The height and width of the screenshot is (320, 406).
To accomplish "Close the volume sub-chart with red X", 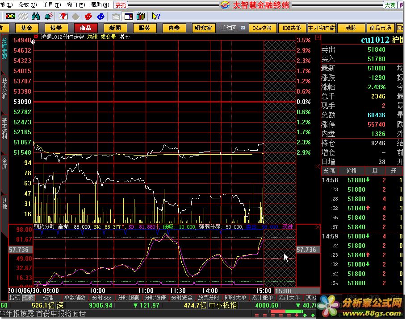I will [x=318, y=167].
